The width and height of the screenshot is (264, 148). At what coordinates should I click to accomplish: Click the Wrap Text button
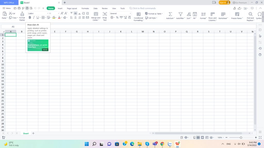(x=105, y=16)
